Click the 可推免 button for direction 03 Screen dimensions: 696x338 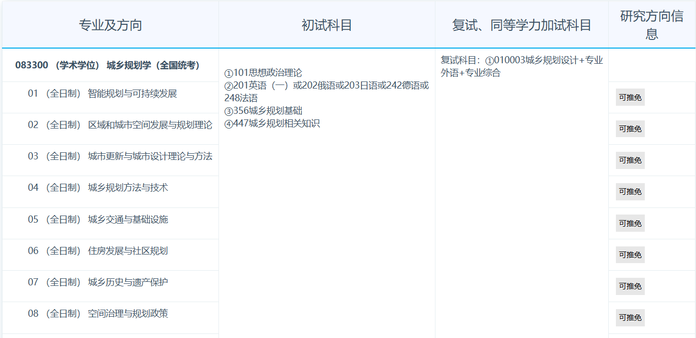click(x=630, y=160)
